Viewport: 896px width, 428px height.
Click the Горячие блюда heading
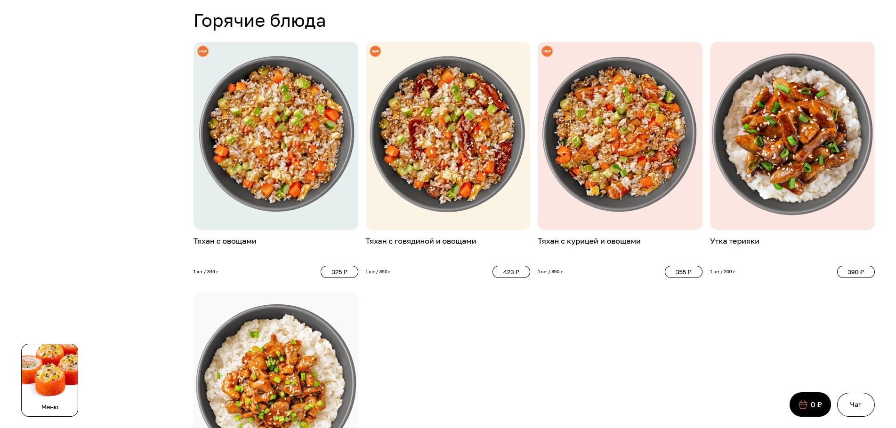[259, 21]
